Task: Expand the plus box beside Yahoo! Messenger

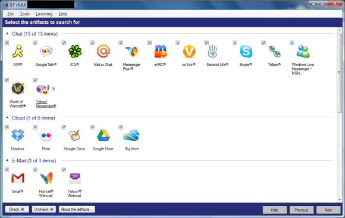Action: tap(54, 89)
